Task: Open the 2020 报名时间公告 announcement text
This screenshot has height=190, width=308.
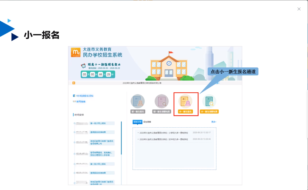Action: 142,83
